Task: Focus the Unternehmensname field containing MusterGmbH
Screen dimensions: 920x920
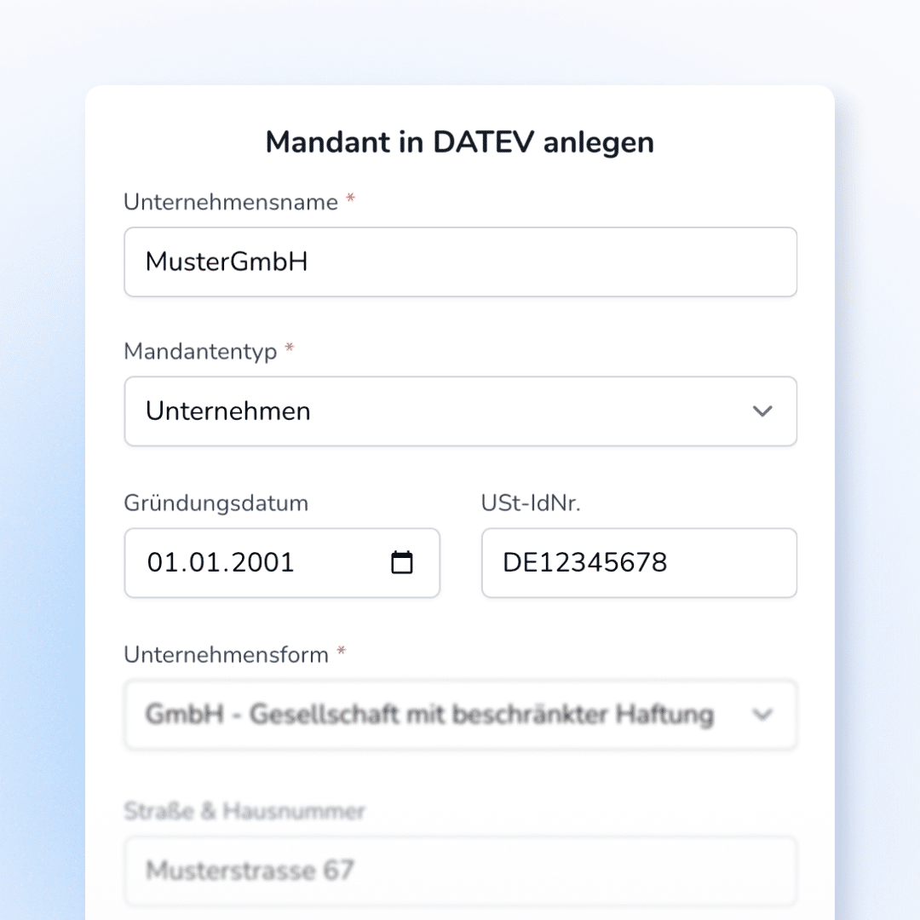Action: pyautogui.click(x=460, y=262)
